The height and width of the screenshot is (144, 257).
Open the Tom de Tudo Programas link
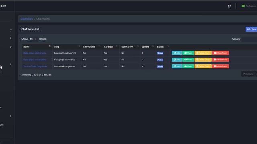tap(35, 66)
